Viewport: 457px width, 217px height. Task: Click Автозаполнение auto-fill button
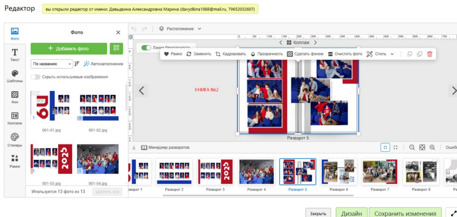coord(103,64)
